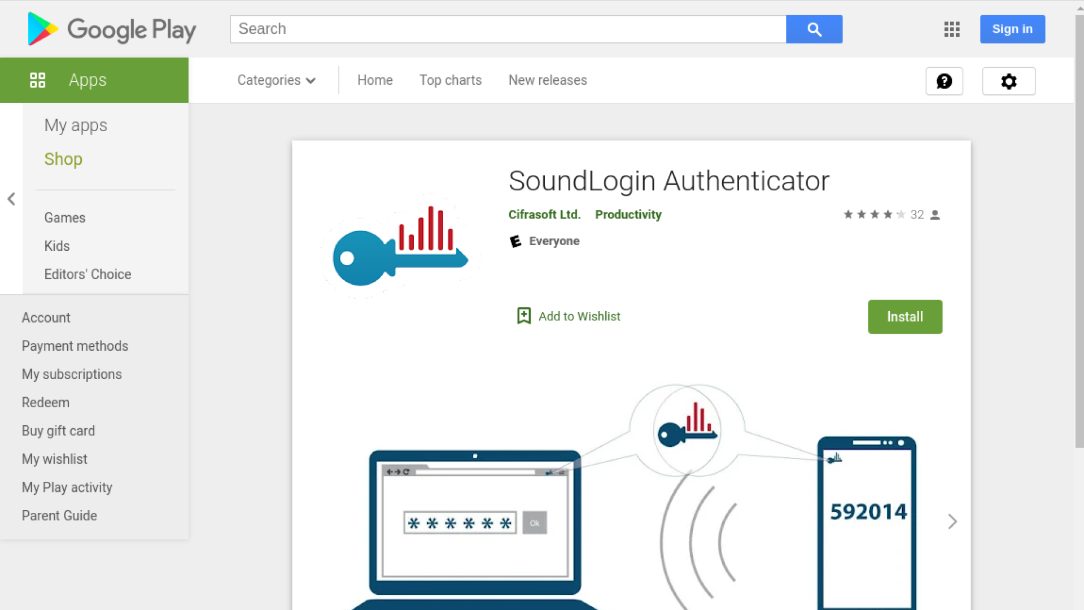Open the settings gear icon
Screen dimensions: 1084x610
point(1008,81)
